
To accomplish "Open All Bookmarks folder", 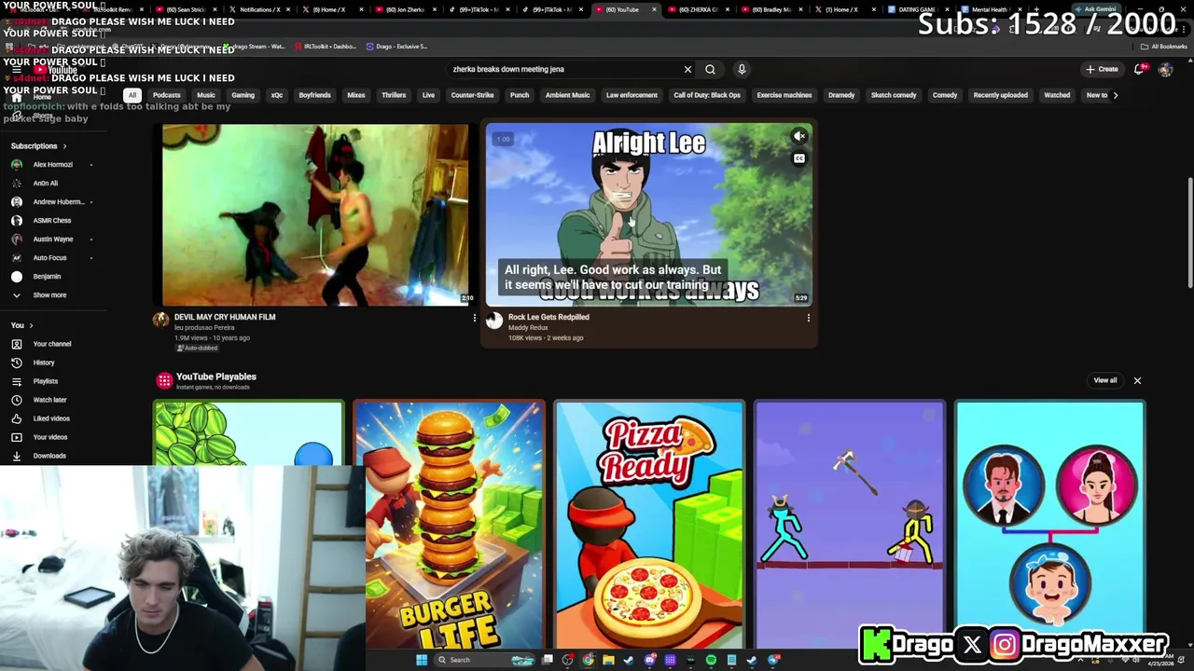I will click(x=1164, y=46).
